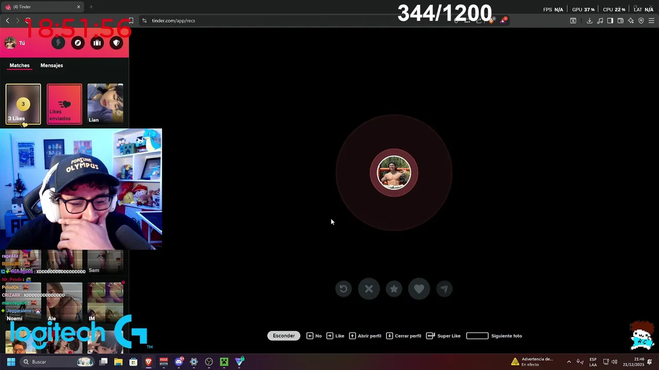This screenshot has height=370, width=659.
Task: Click the browser forward arrow
Action: 18,21
